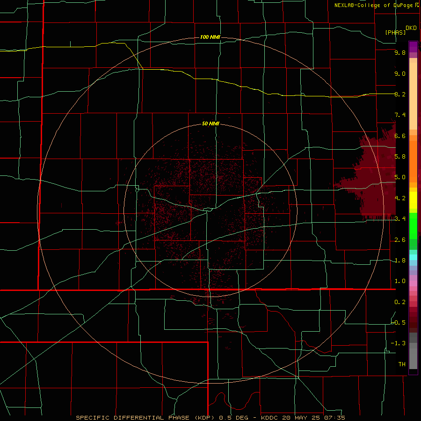Click the -0.5 color scale value
The height and width of the screenshot is (421, 421).
[399, 322]
